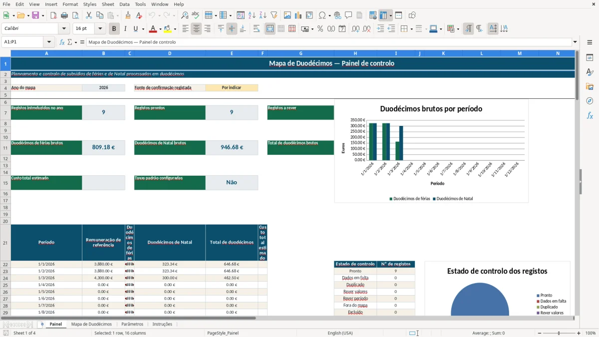
Task: Insert a hyperlink
Action: (x=337, y=15)
